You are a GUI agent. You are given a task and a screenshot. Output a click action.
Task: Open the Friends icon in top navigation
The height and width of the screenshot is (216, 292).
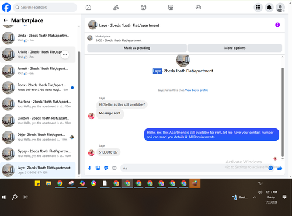[x=116, y=8]
